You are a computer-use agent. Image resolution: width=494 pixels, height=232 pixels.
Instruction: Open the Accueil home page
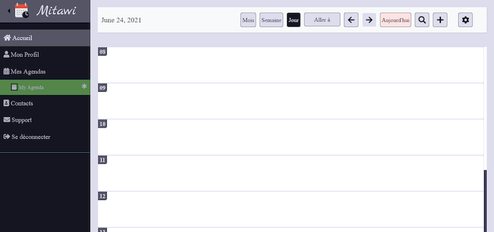44,38
